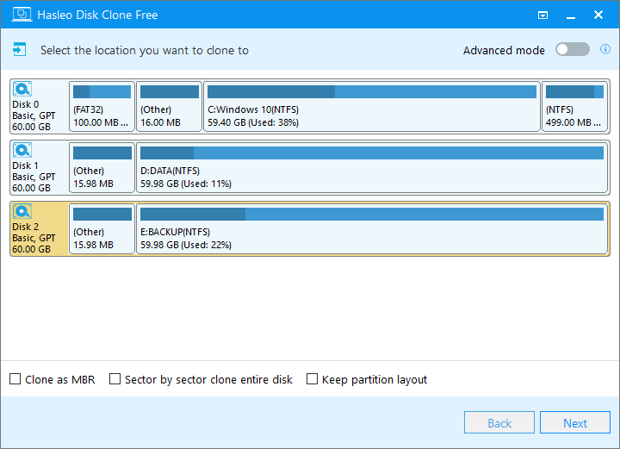
Task: Select the D:DATA NTFS partition
Action: click(x=372, y=167)
